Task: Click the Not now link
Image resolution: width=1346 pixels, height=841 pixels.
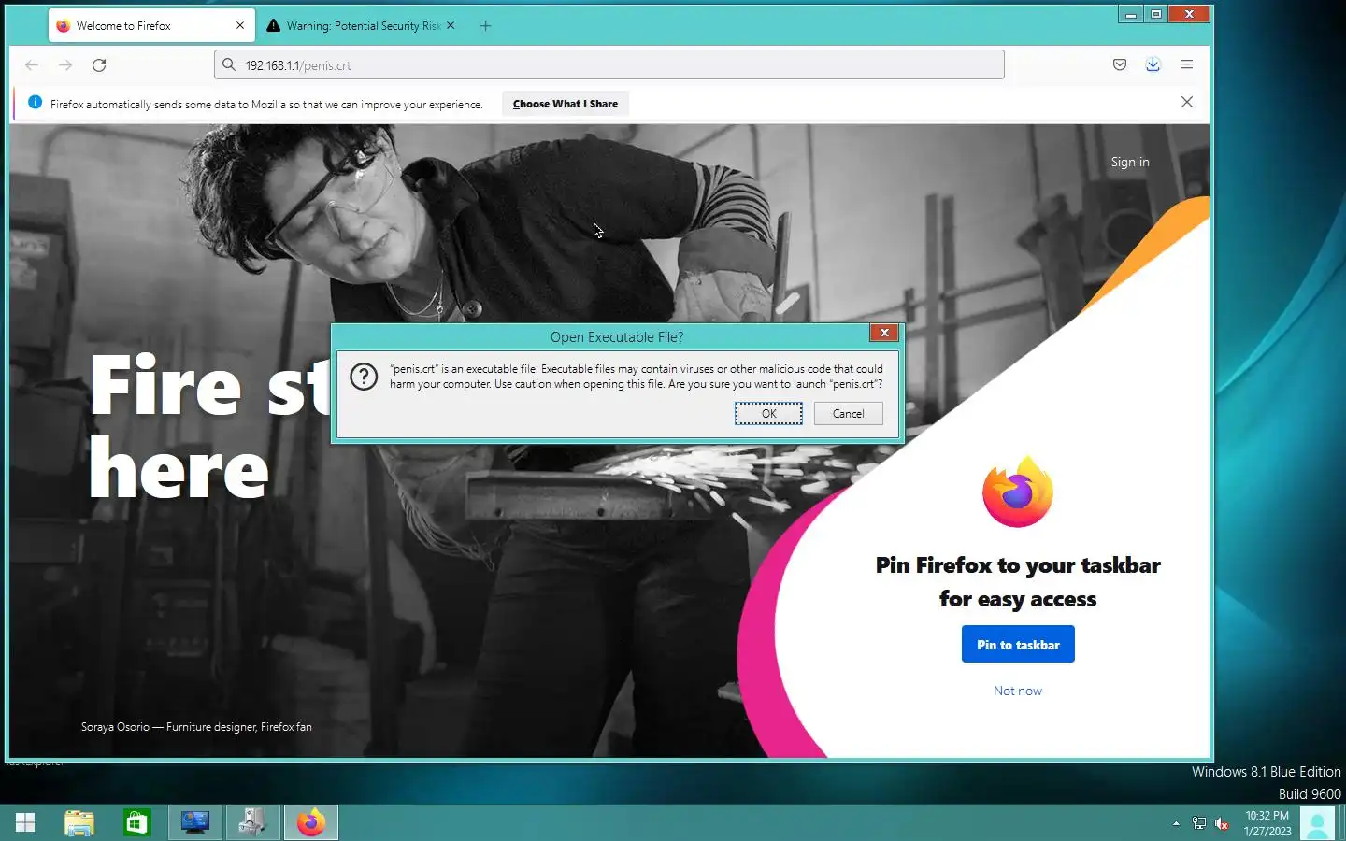Action: coord(1018,691)
